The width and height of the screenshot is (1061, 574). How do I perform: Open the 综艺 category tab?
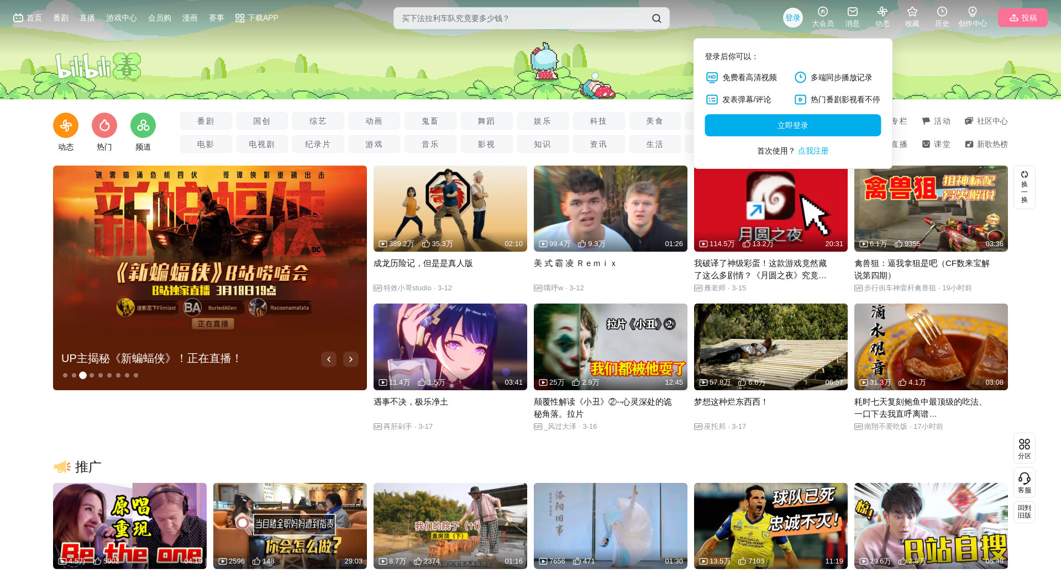(x=318, y=121)
